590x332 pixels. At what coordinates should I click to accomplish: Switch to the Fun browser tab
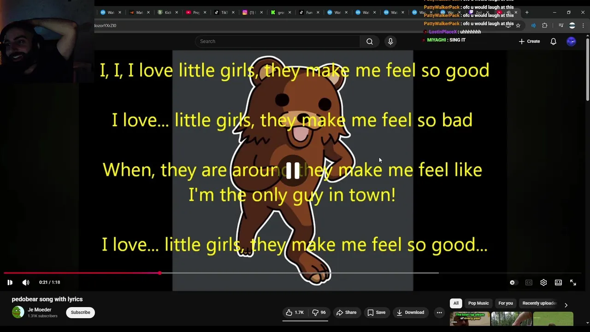pyautogui.click(x=306, y=12)
